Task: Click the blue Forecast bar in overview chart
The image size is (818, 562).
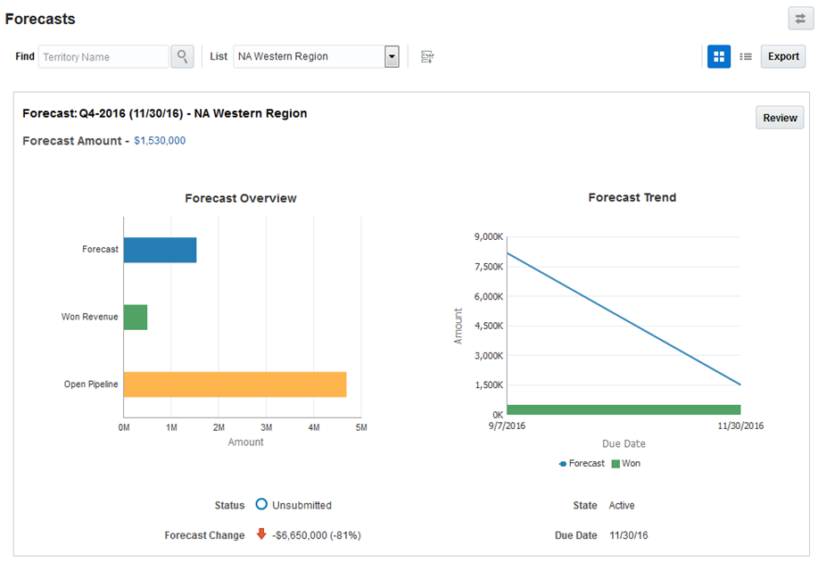Action: coord(160,250)
